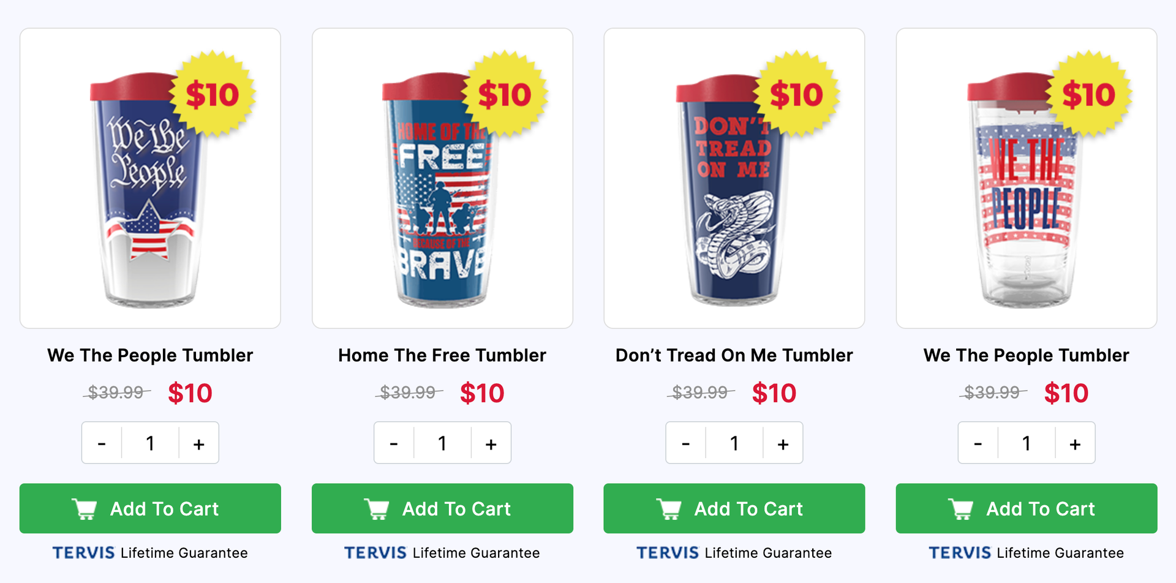
Task: View the blue We The People tumbler photo
Action: point(150,178)
